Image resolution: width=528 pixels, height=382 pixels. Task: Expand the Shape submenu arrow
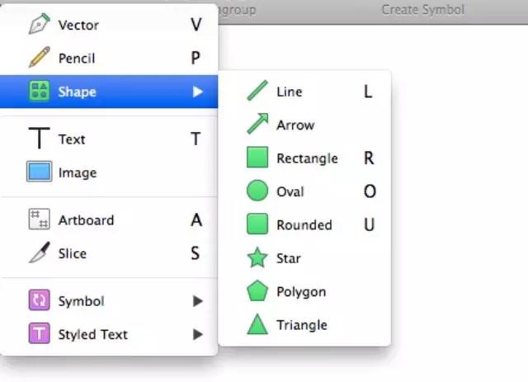click(197, 92)
